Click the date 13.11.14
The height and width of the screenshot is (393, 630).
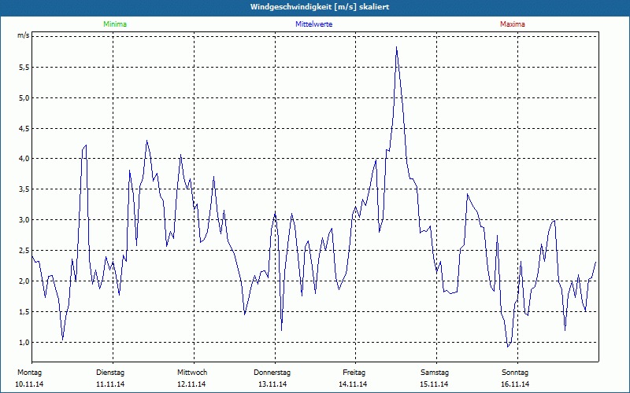[272, 384]
